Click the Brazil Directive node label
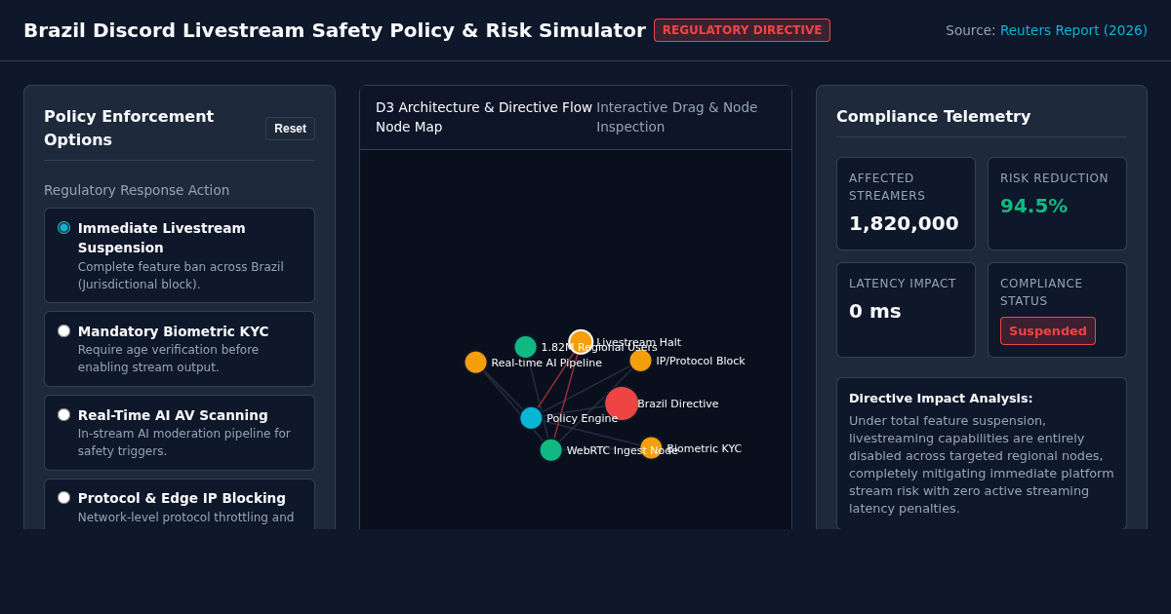This screenshot has width=1171, height=614. tap(678, 403)
